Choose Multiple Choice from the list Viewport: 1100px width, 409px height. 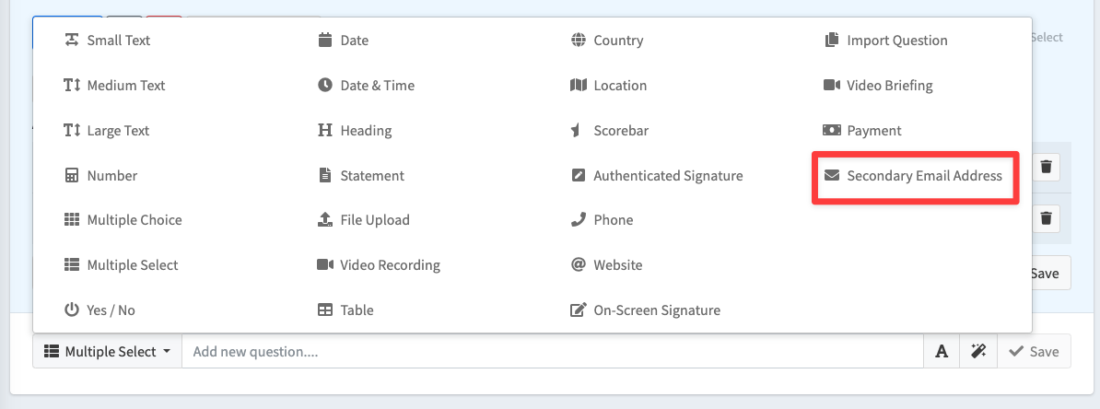pyautogui.click(x=123, y=219)
